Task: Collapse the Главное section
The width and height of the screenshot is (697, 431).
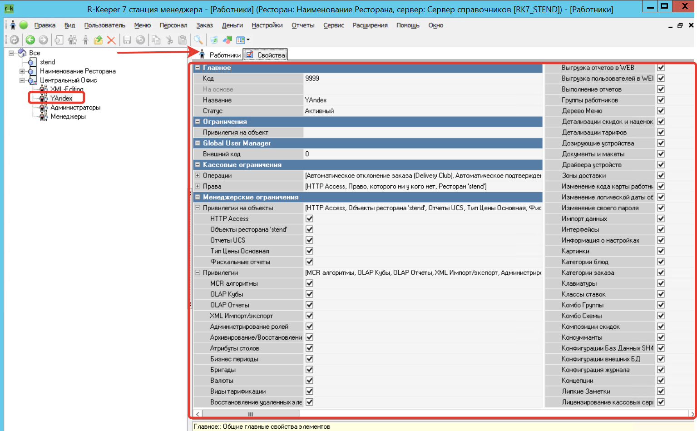Action: click(198, 68)
